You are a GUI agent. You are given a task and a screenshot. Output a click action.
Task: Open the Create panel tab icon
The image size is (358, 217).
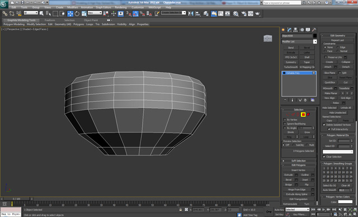point(284,30)
